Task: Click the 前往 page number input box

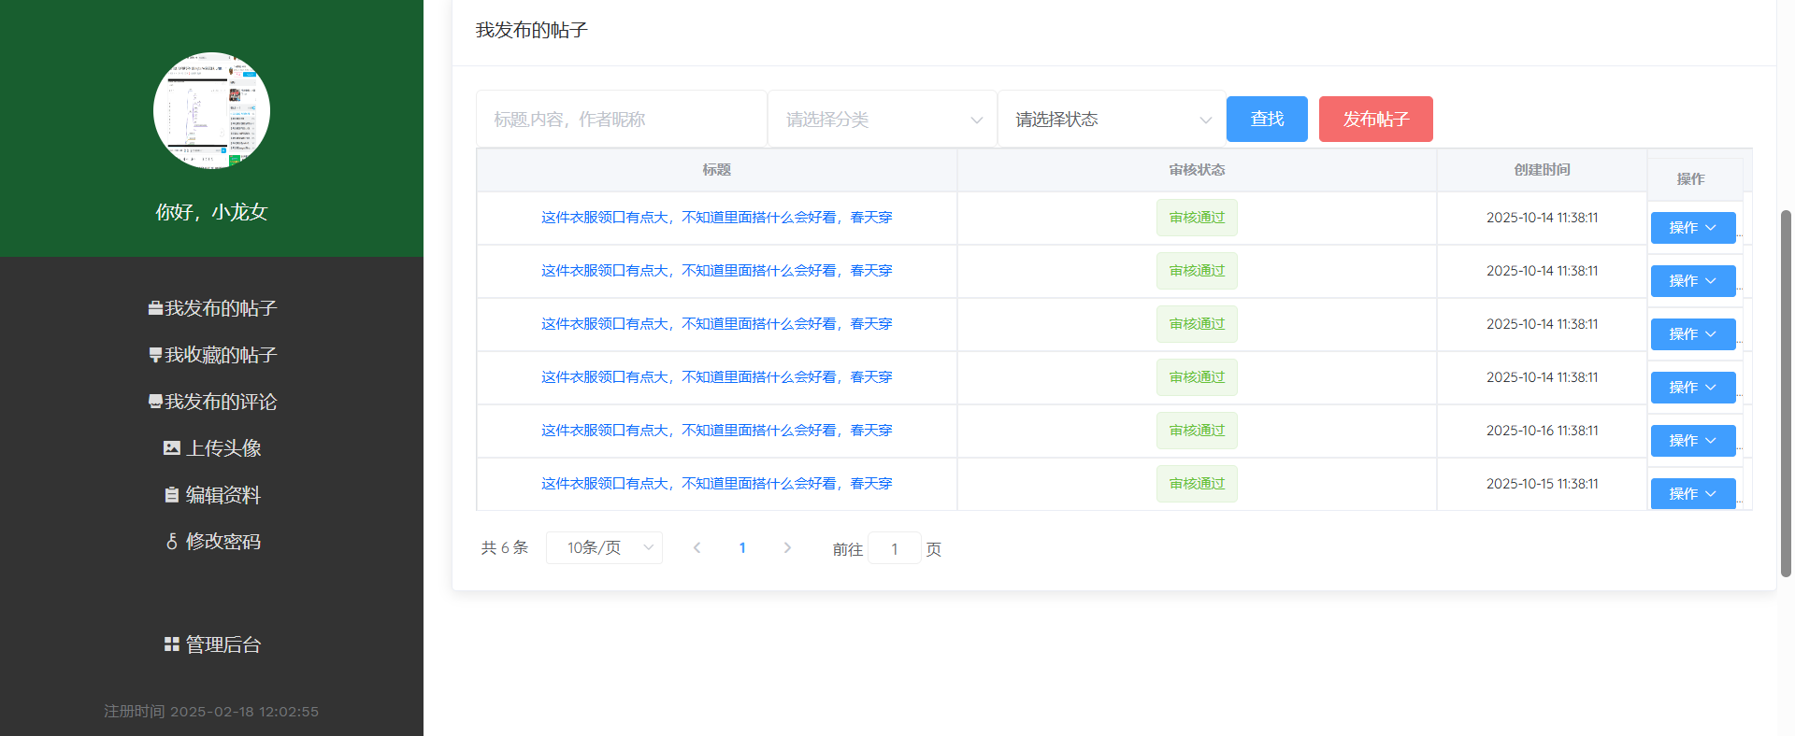Action: click(x=895, y=548)
